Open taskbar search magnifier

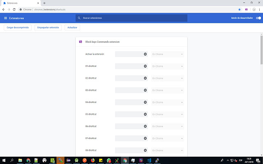12,160
